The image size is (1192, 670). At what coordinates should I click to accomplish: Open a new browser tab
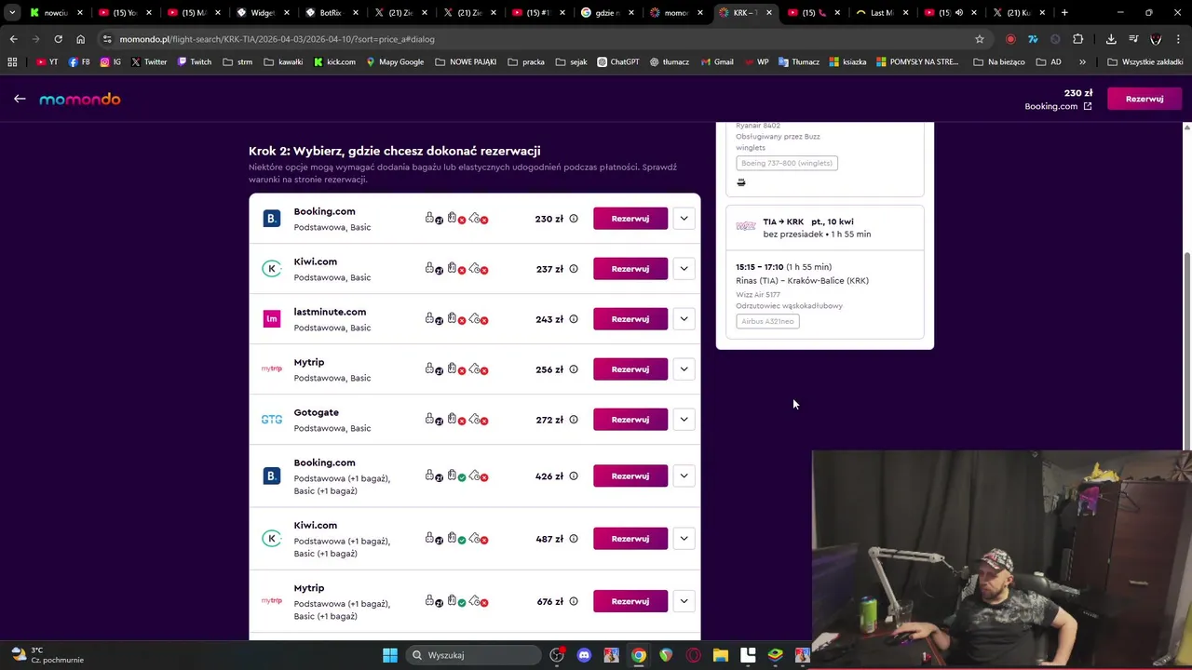(x=1064, y=13)
